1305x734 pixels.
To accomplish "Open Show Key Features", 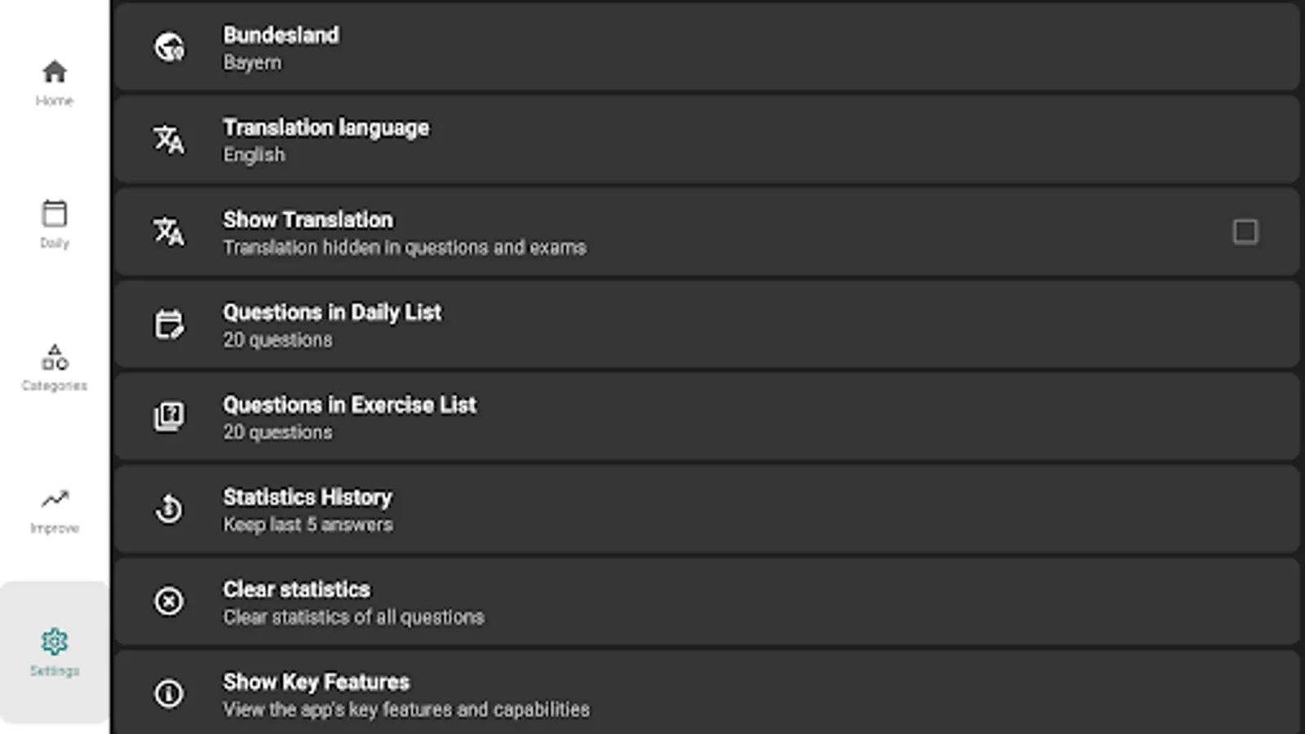I will (x=652, y=694).
